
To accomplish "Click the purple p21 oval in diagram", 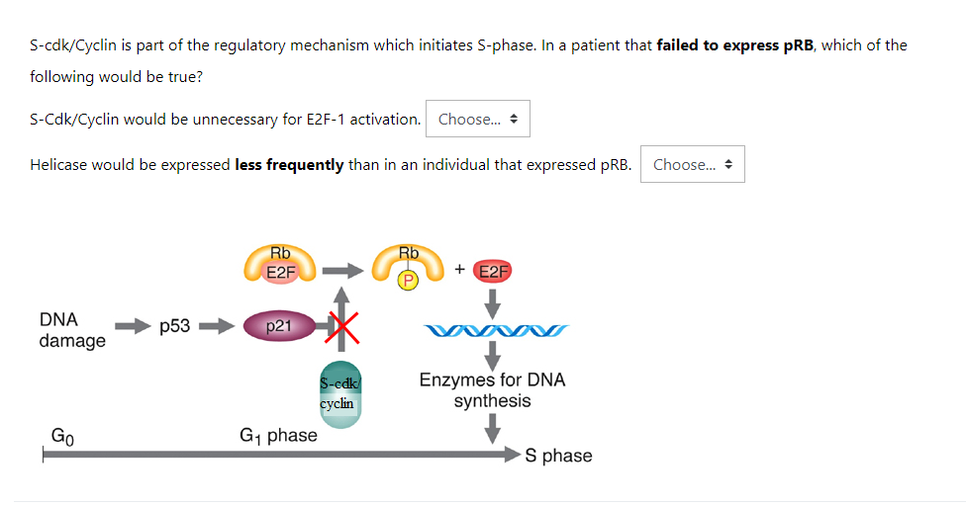I will click(280, 326).
